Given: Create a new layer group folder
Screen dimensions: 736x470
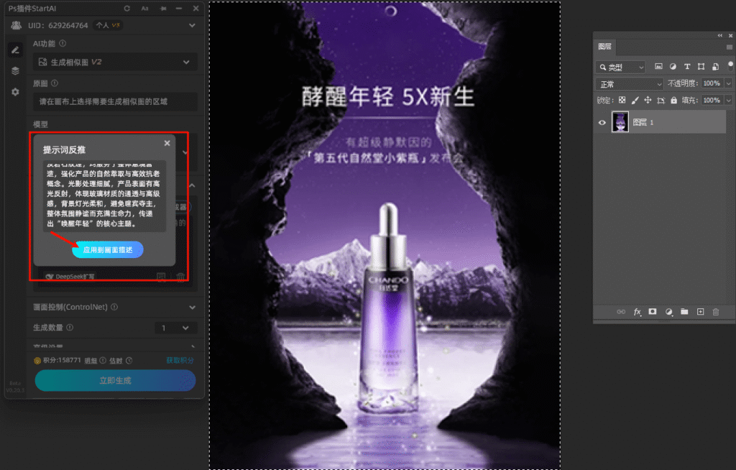Looking at the screenshot, I should 684,312.
